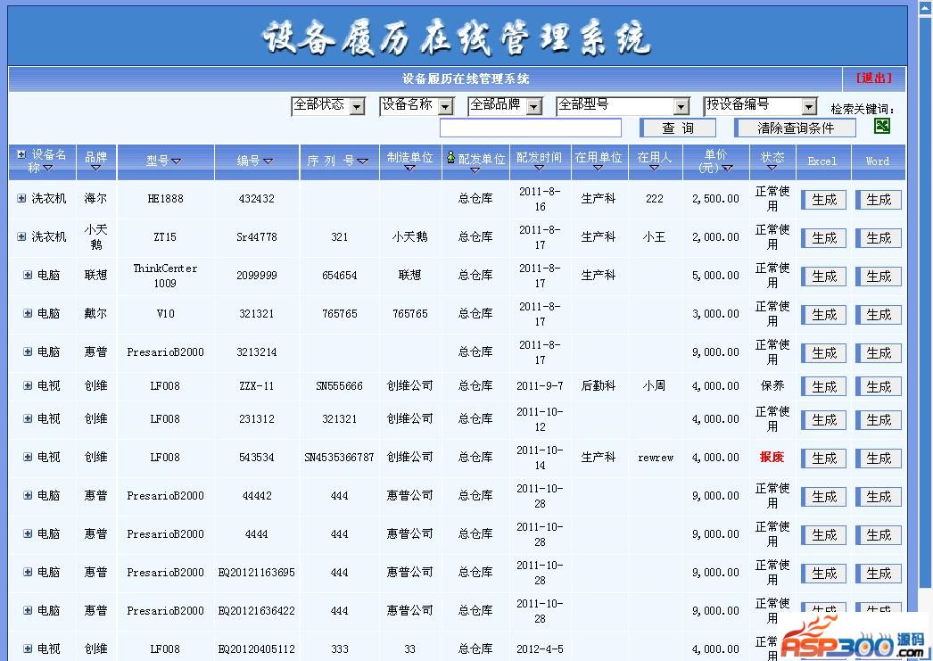Expand the 联想 电脑 row
This screenshot has width=933, height=661.
(28, 275)
